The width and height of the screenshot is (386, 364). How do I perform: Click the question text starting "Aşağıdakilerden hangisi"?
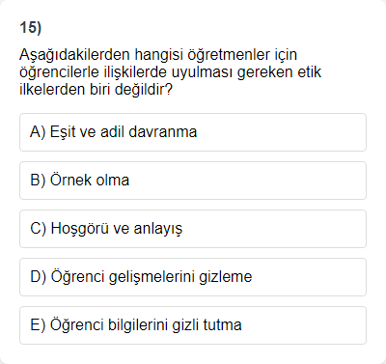170,72
